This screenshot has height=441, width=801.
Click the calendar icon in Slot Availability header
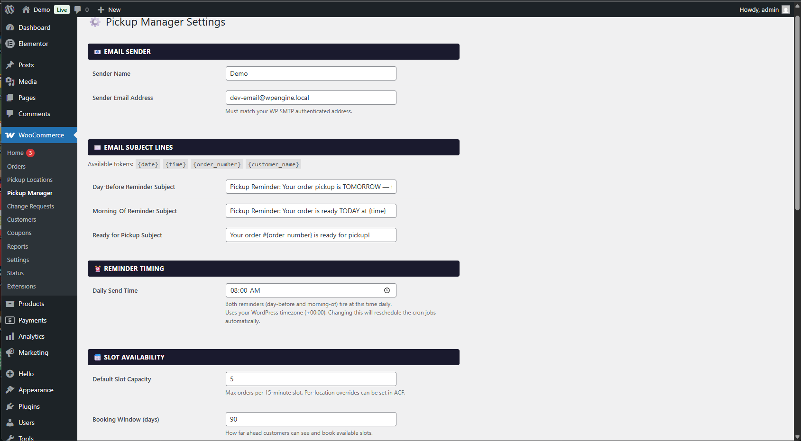(x=98, y=357)
